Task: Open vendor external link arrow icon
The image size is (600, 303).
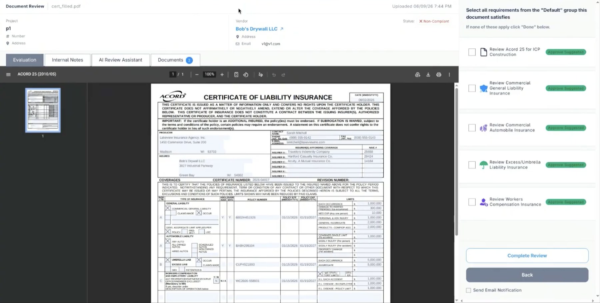Action: [282, 29]
